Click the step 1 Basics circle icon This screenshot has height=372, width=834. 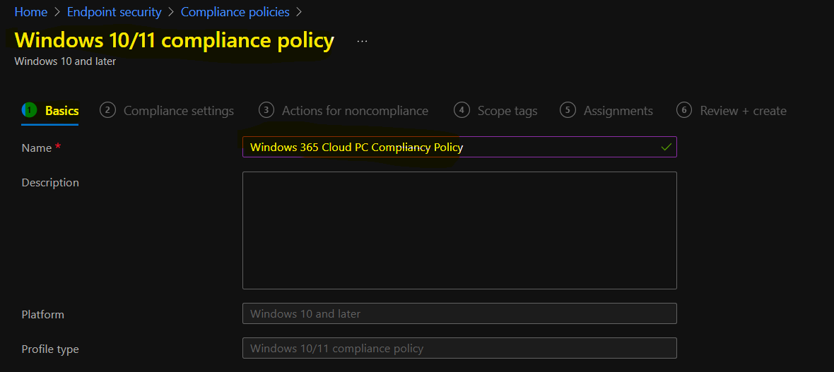click(29, 110)
